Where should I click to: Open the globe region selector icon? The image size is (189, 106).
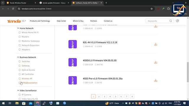[x=177, y=21]
